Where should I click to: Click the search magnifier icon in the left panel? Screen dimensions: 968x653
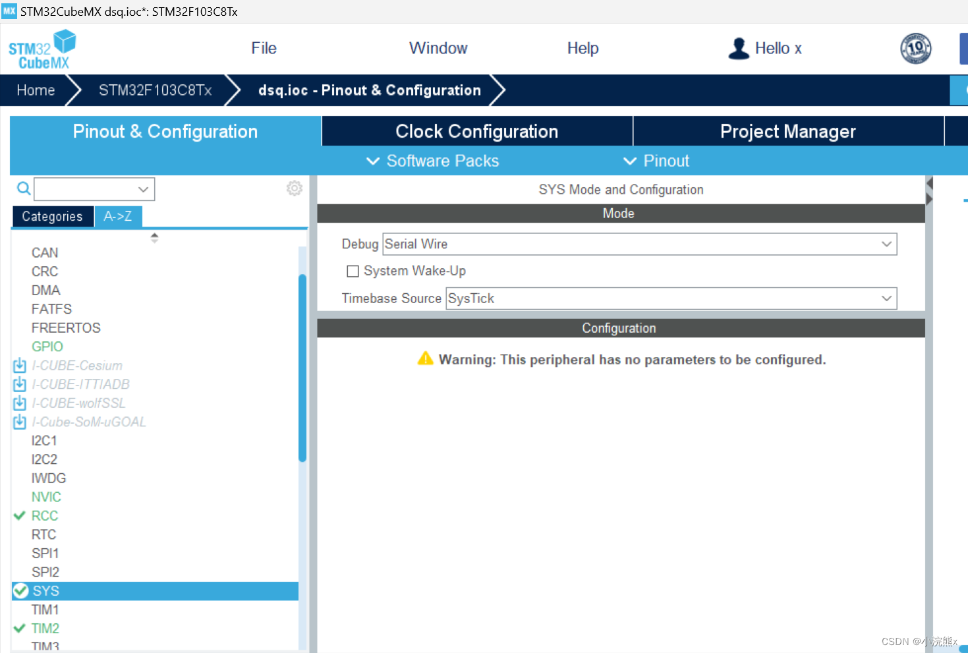[24, 189]
